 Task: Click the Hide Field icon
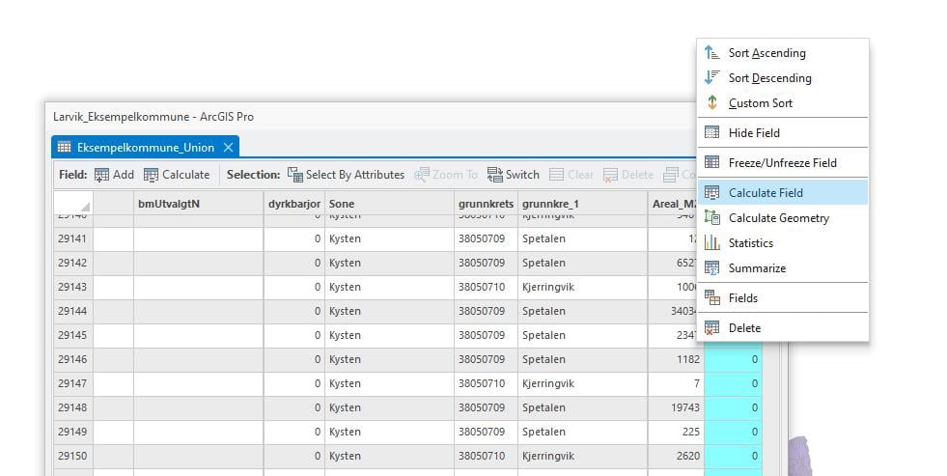712,133
